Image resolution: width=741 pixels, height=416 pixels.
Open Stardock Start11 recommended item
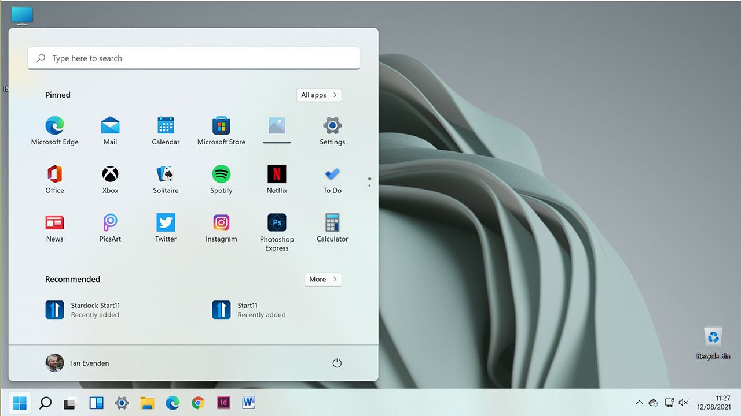83,310
